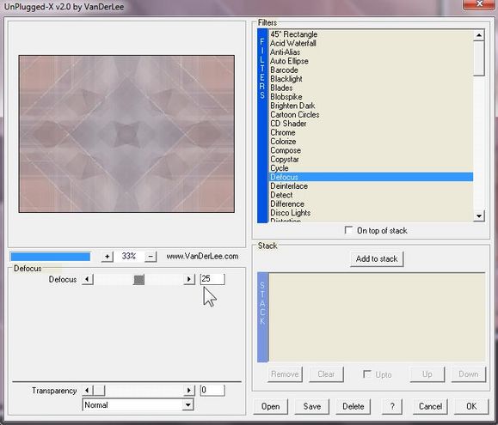
Task: Click the Add to stack button
Action: coord(377,259)
